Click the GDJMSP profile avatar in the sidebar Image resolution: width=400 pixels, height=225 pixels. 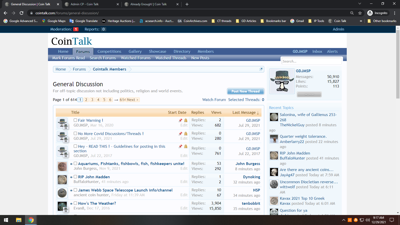(x=282, y=81)
